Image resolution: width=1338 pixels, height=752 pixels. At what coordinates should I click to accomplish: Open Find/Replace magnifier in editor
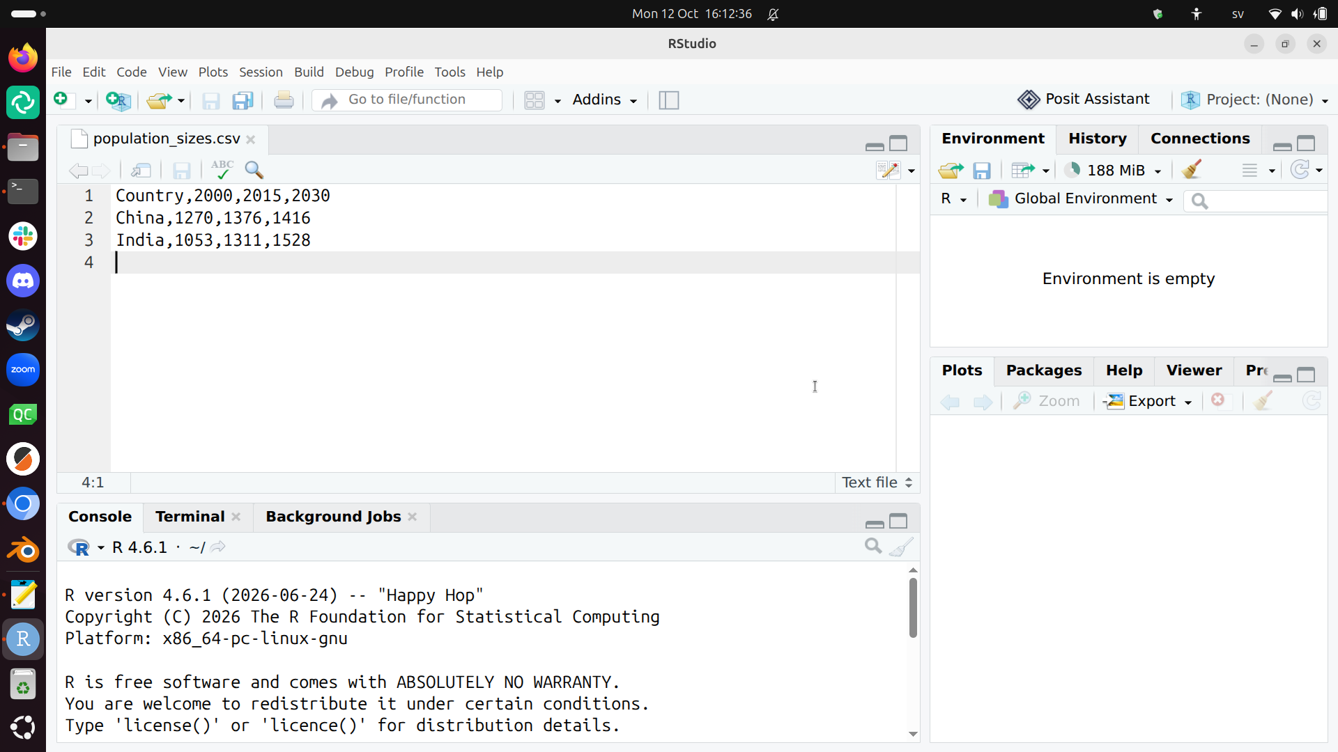(x=254, y=170)
